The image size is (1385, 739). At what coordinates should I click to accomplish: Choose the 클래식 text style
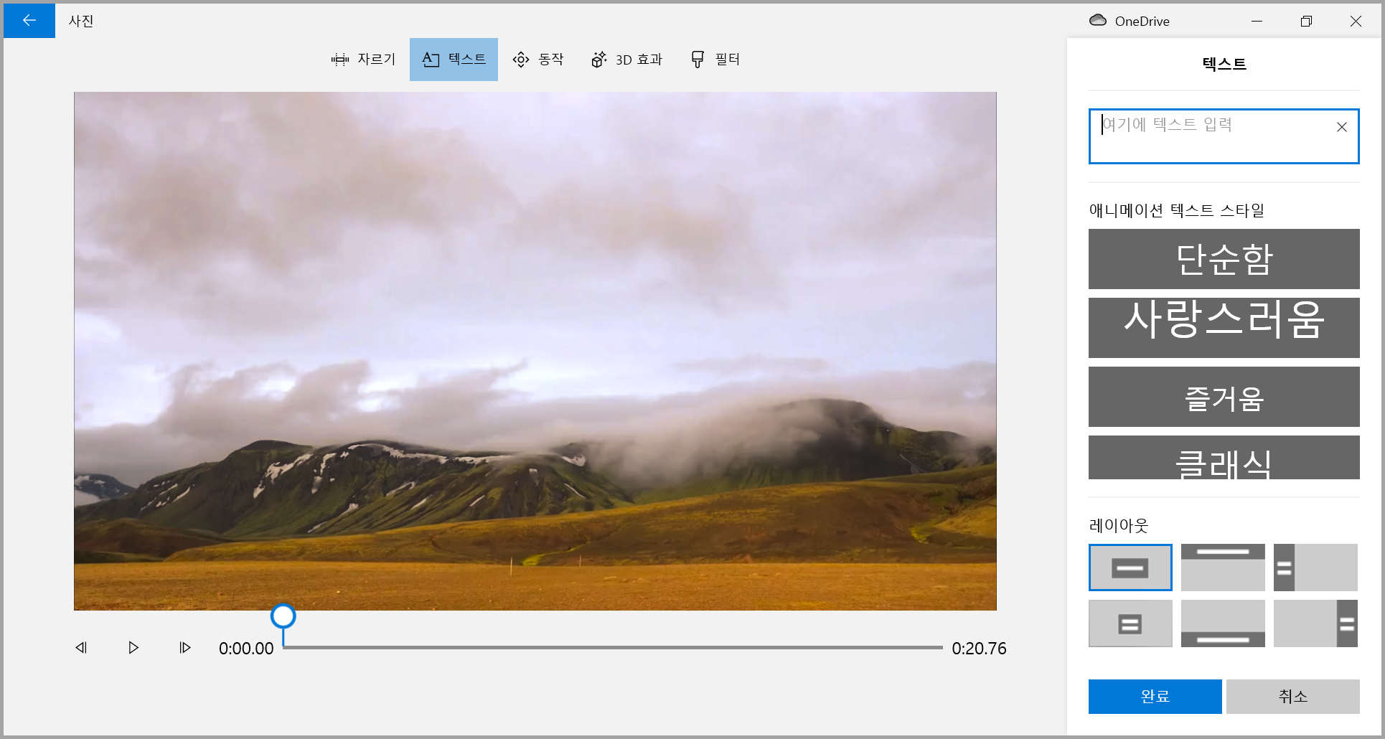[1224, 458]
